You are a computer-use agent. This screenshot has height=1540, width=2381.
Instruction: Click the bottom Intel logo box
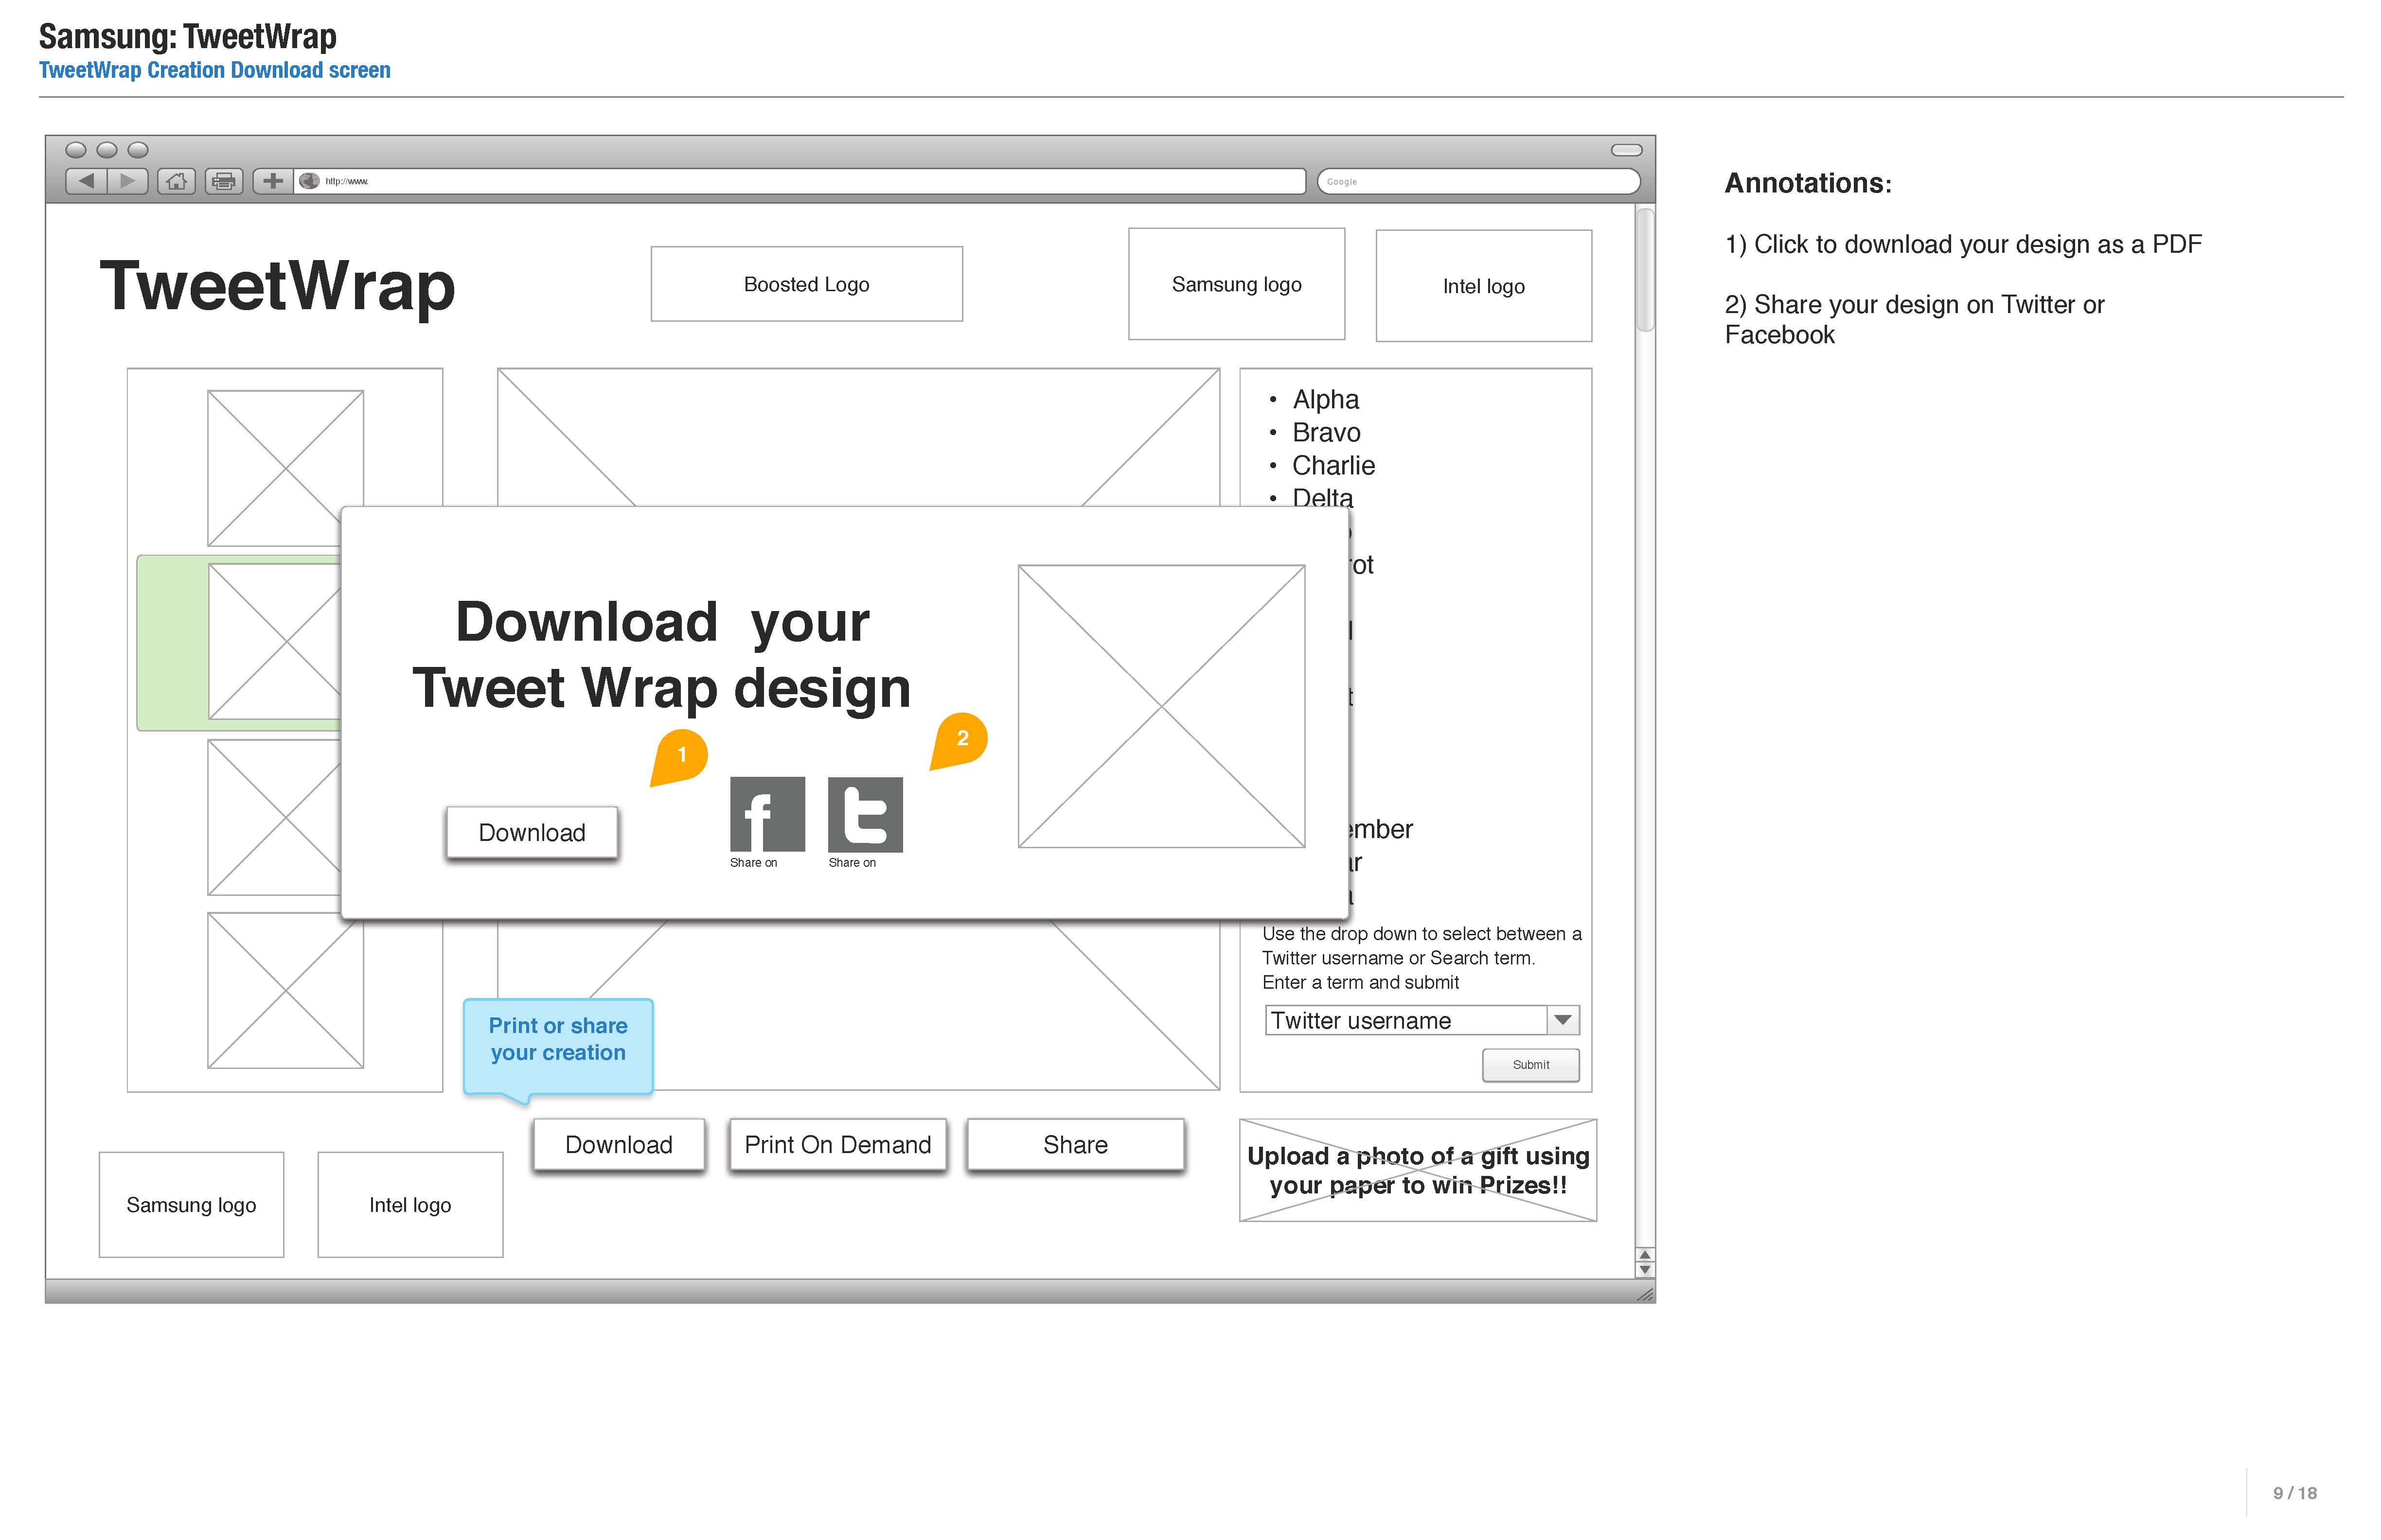410,1205
